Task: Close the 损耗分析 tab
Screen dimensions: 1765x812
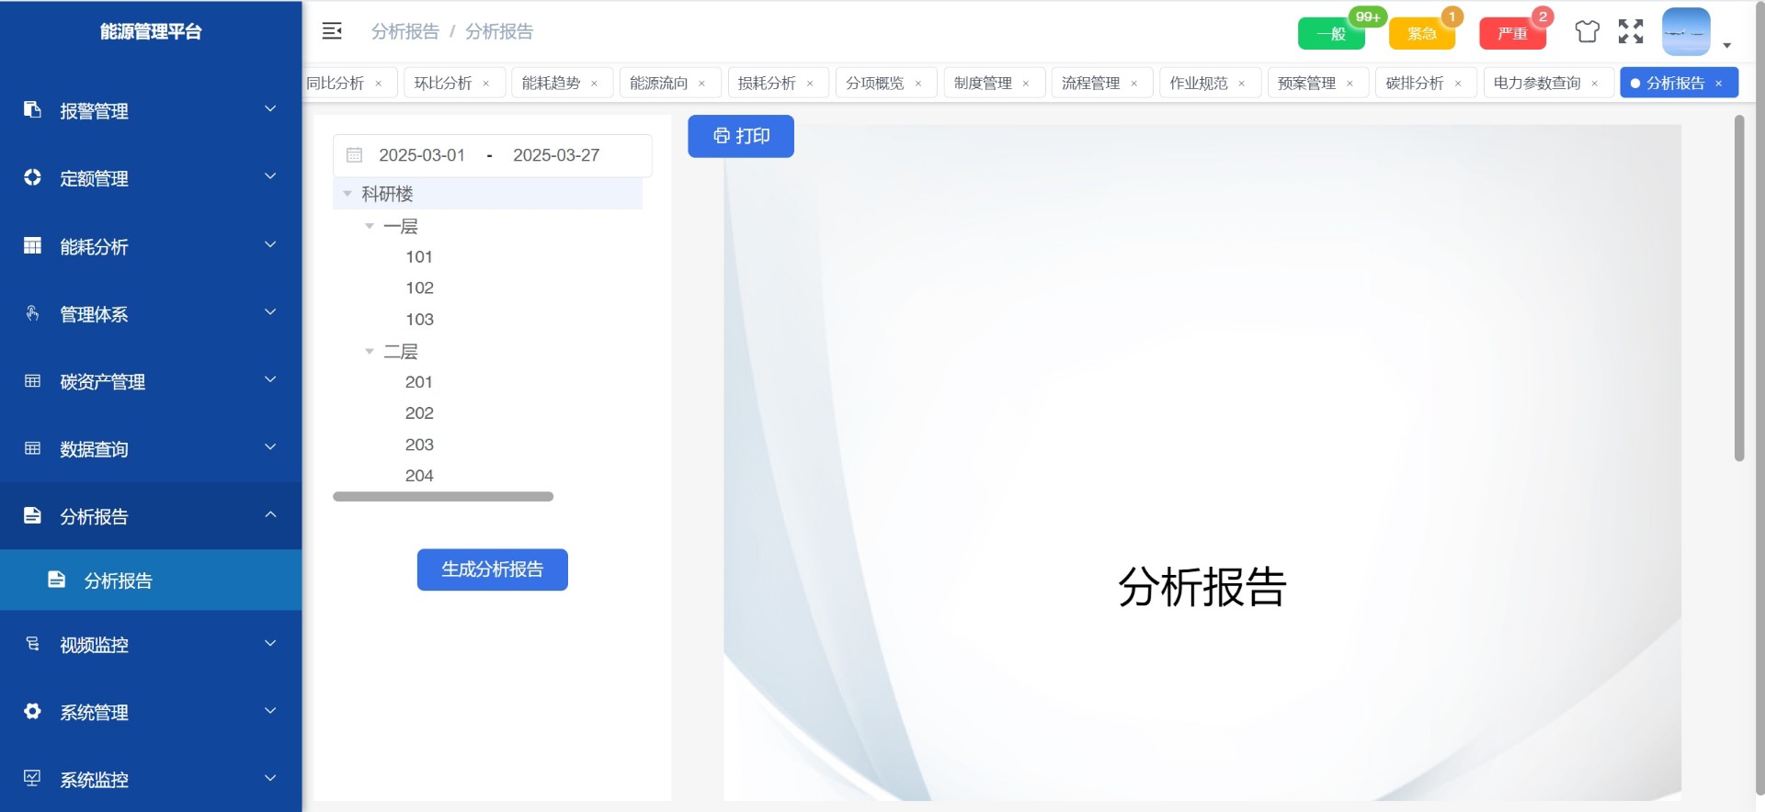Action: [x=810, y=84]
